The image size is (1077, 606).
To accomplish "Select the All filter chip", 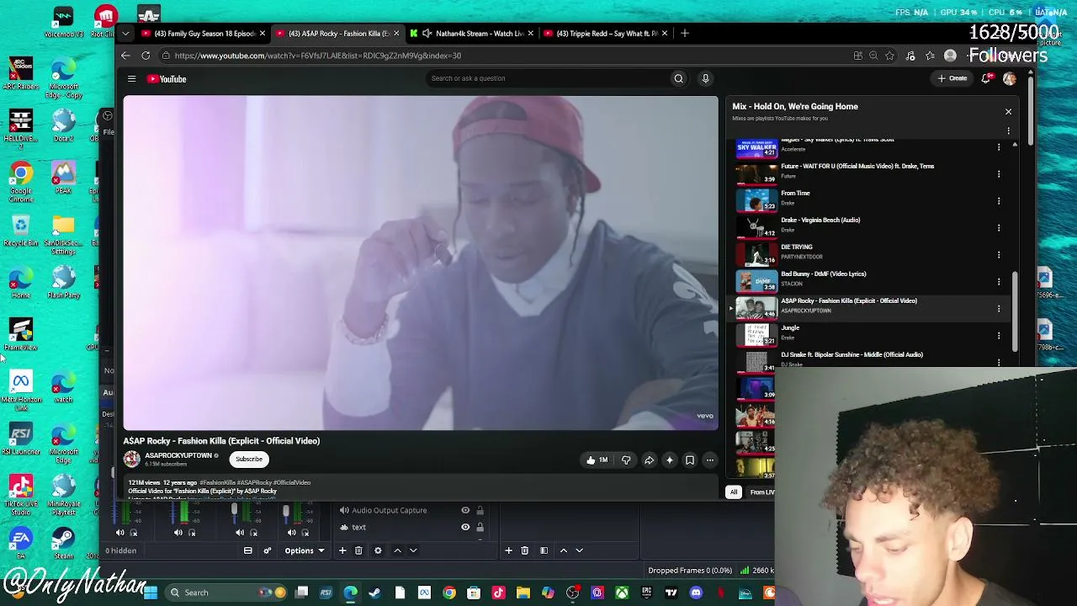I will pyautogui.click(x=734, y=492).
